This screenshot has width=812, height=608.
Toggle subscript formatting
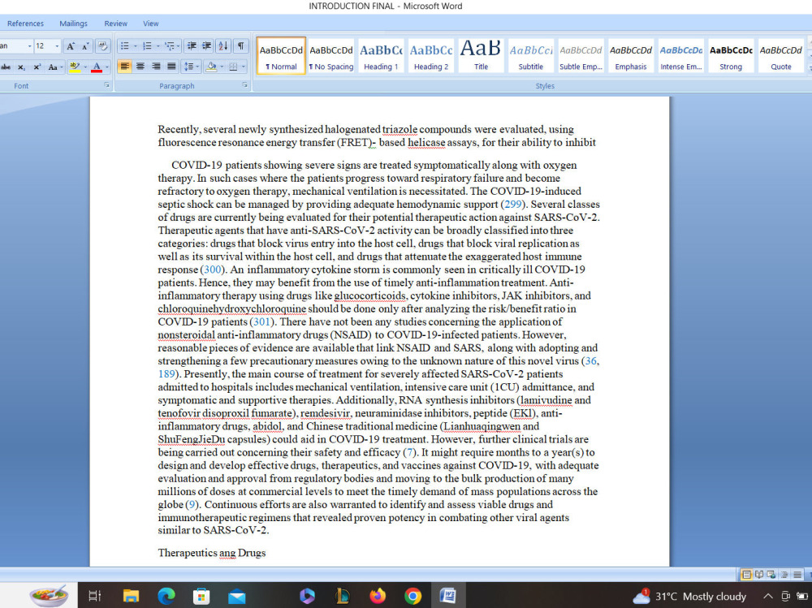click(21, 67)
